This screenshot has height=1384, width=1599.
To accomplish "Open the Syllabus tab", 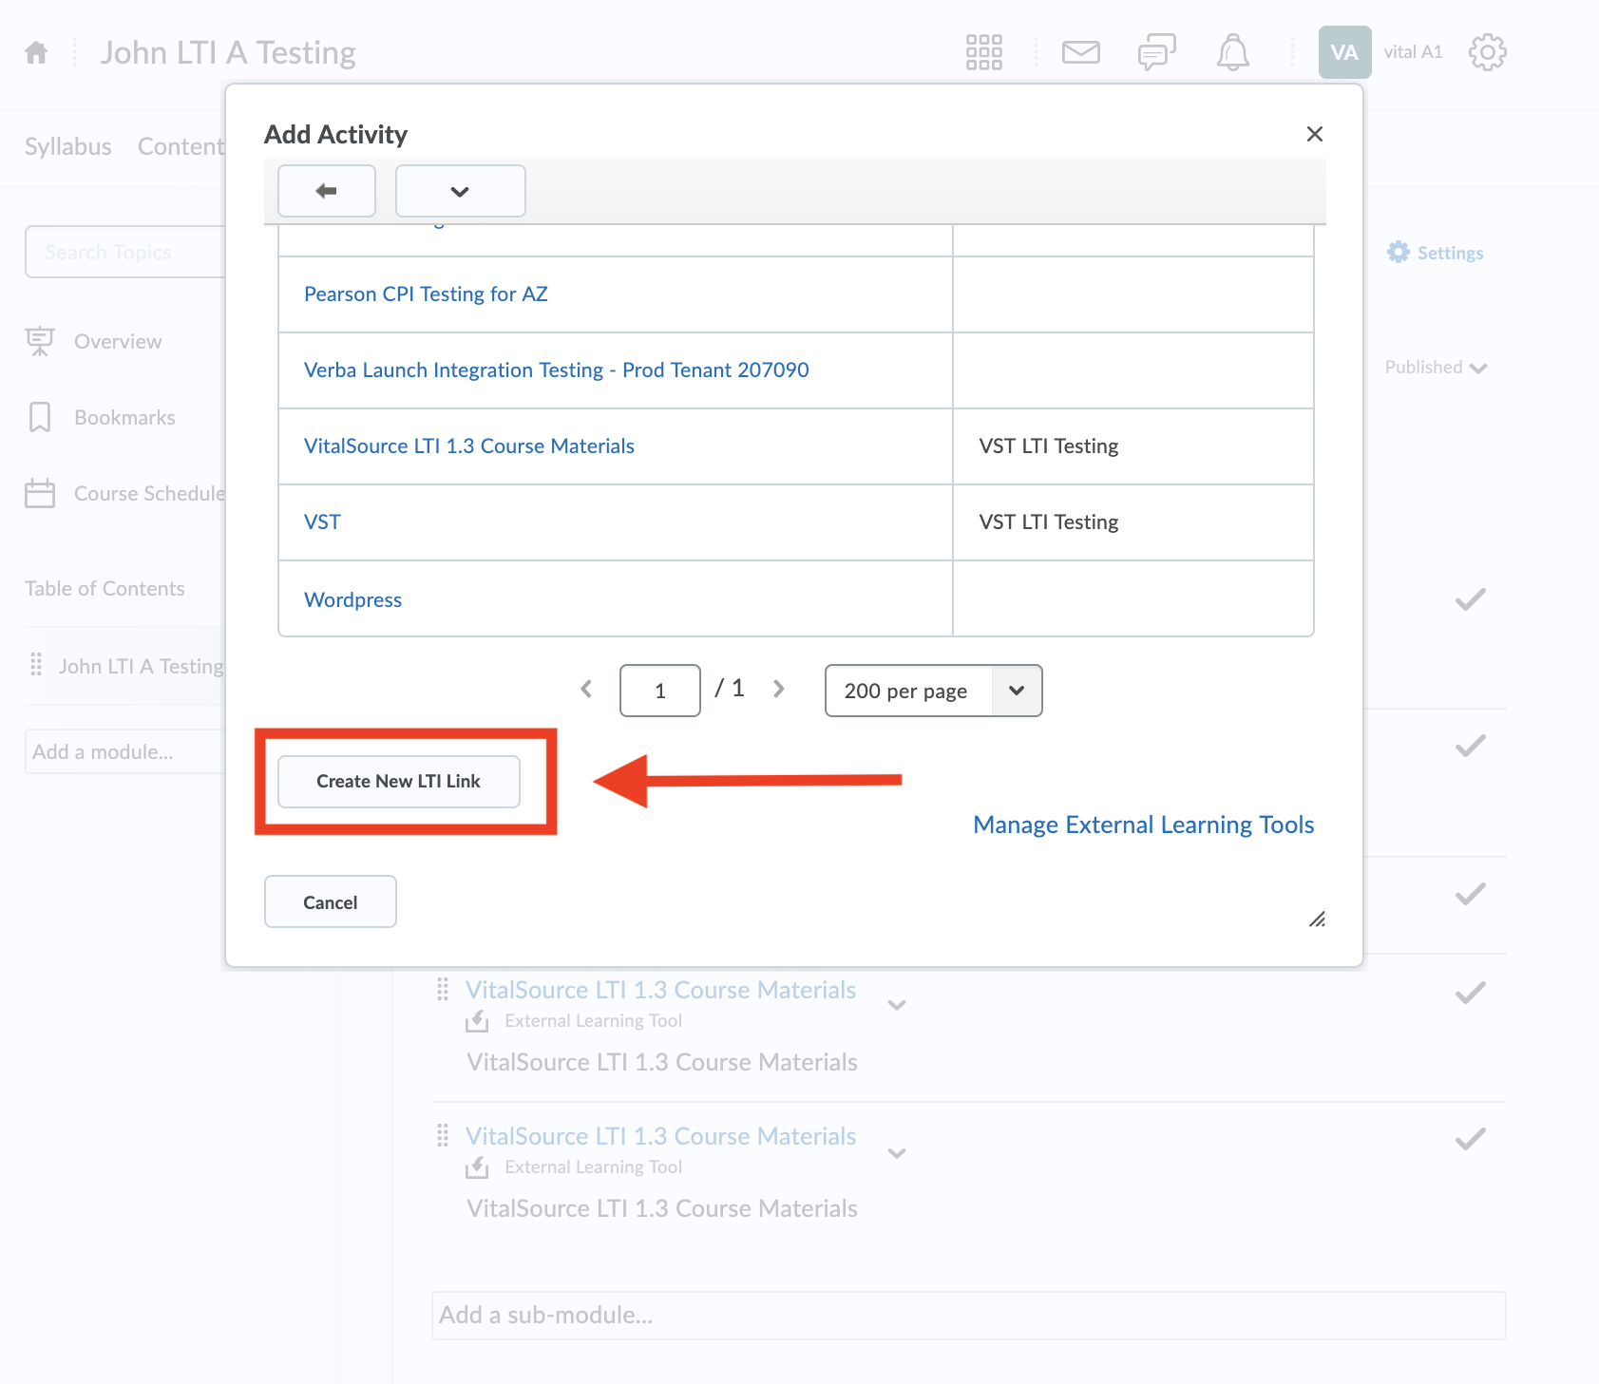I will tap(68, 146).
